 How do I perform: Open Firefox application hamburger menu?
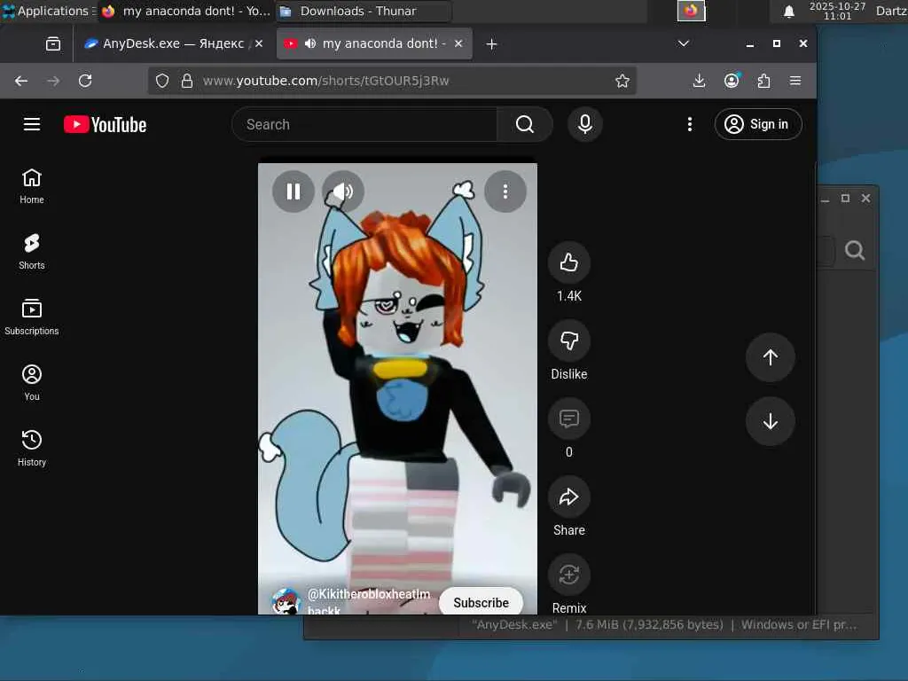(x=795, y=81)
